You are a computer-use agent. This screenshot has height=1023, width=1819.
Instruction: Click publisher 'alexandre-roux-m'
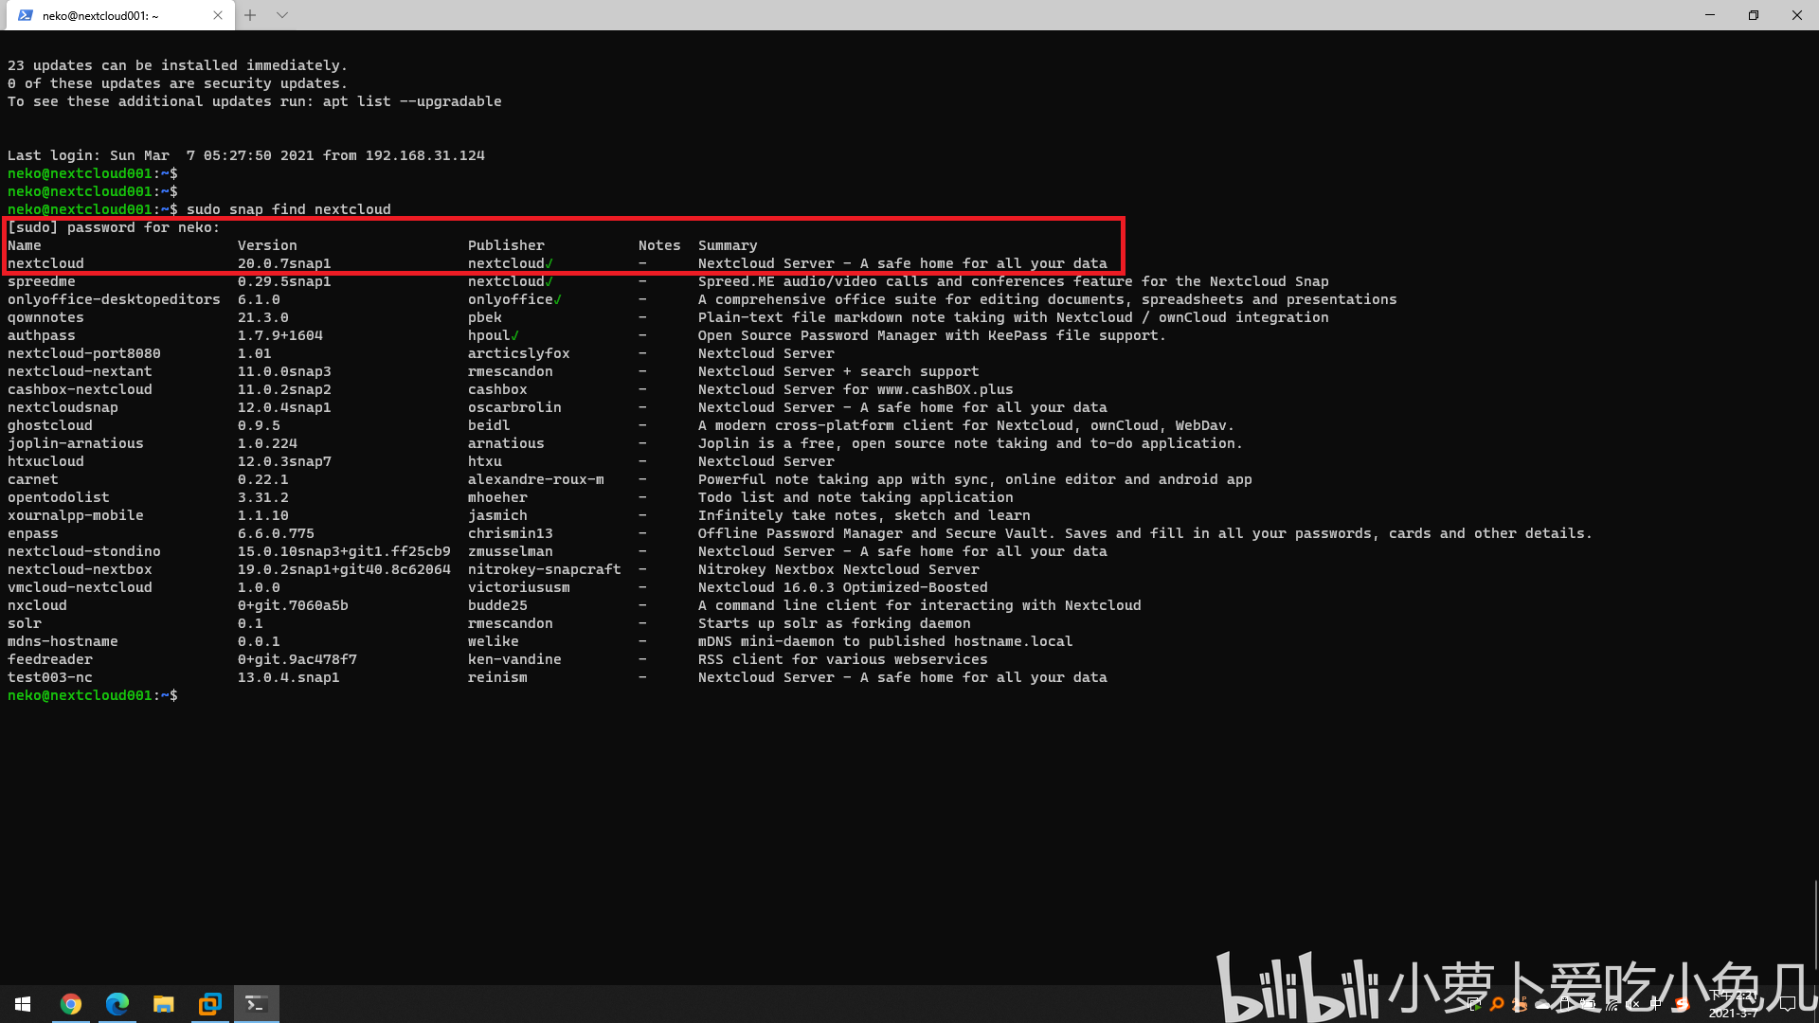point(536,479)
